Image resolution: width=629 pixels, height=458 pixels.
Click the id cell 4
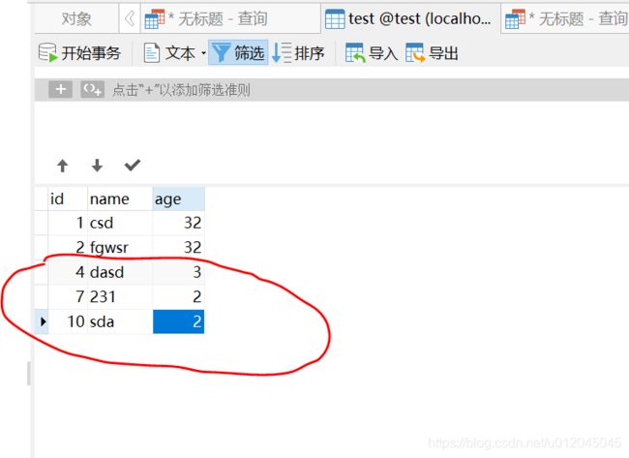tap(68, 272)
